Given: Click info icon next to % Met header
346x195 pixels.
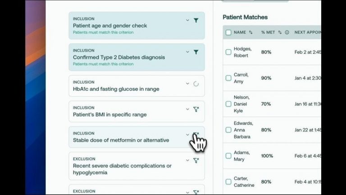Looking at the screenshot, I should [x=287, y=32].
